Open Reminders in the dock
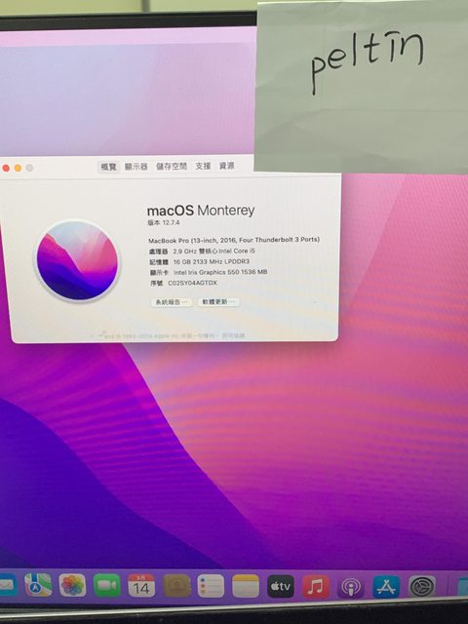The image size is (468, 624). coord(211,586)
